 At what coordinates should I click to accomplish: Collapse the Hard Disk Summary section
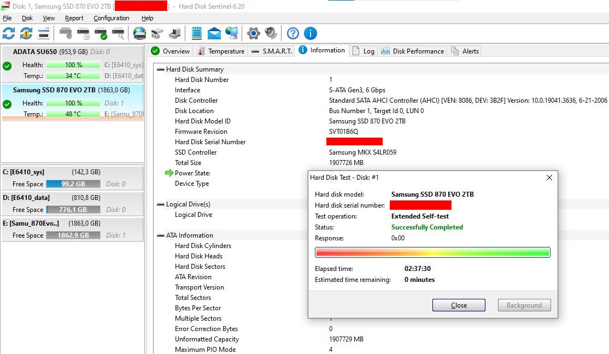coord(160,69)
